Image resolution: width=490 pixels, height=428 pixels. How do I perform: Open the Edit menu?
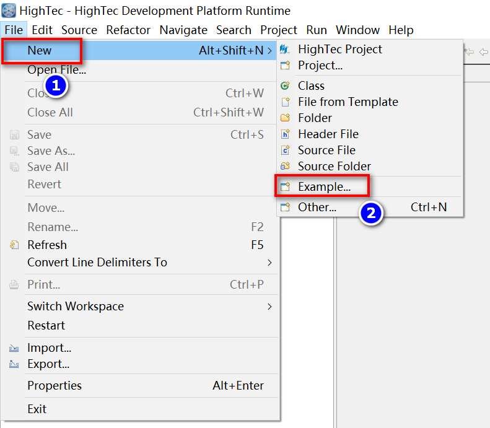42,30
